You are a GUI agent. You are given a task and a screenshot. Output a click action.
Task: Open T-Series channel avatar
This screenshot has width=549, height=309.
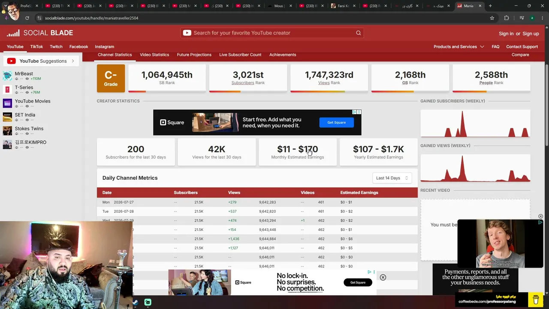click(7, 89)
